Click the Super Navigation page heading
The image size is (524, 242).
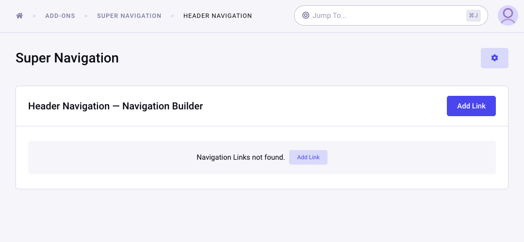click(67, 58)
